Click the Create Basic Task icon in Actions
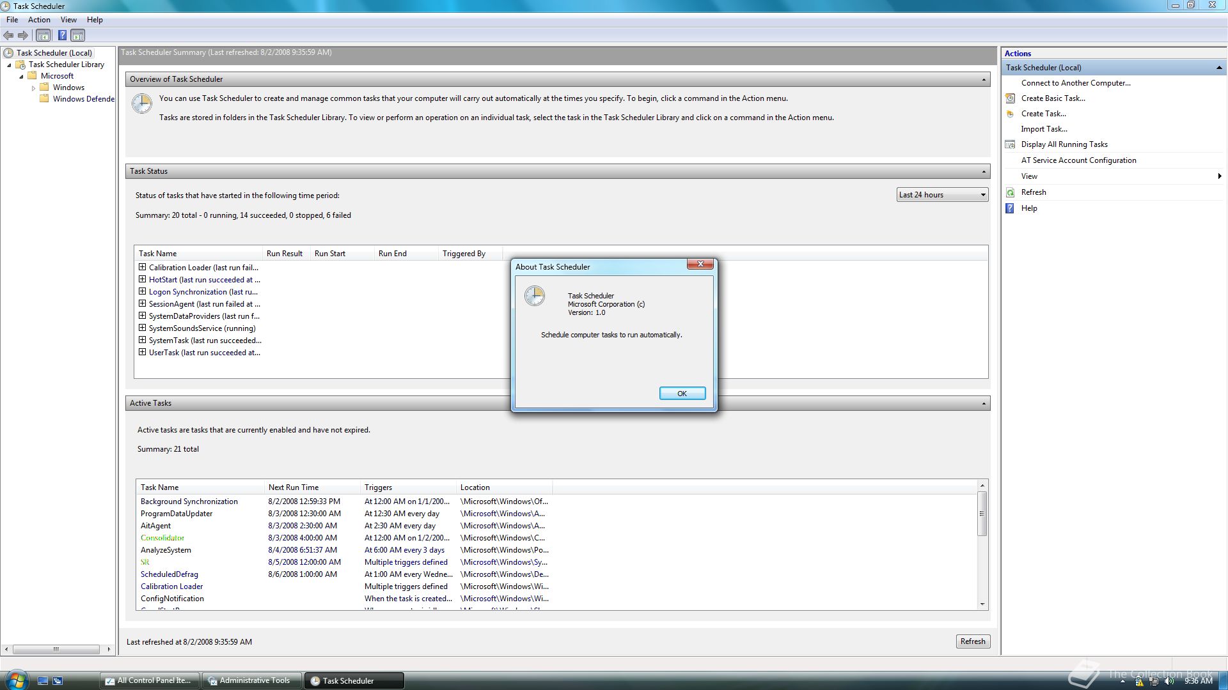 tap(1011, 98)
